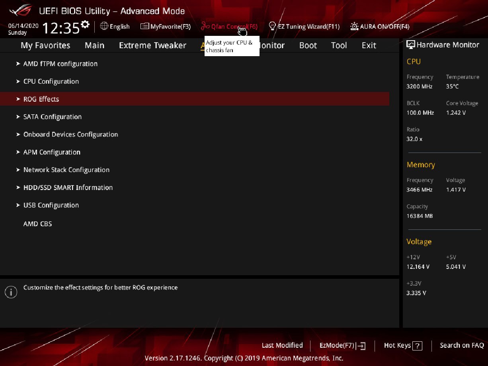
Task: Switch to EzMode(F7)
Action: tap(337, 345)
